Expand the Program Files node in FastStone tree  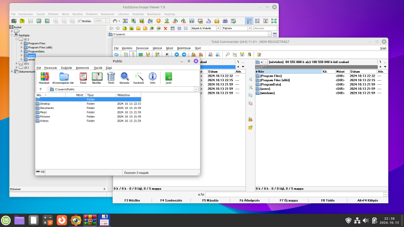tap(21, 43)
